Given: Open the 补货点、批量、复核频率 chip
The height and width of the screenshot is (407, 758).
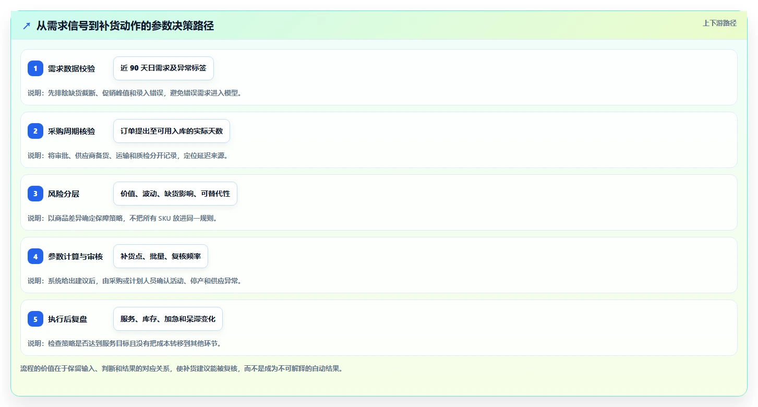Looking at the screenshot, I should [161, 256].
